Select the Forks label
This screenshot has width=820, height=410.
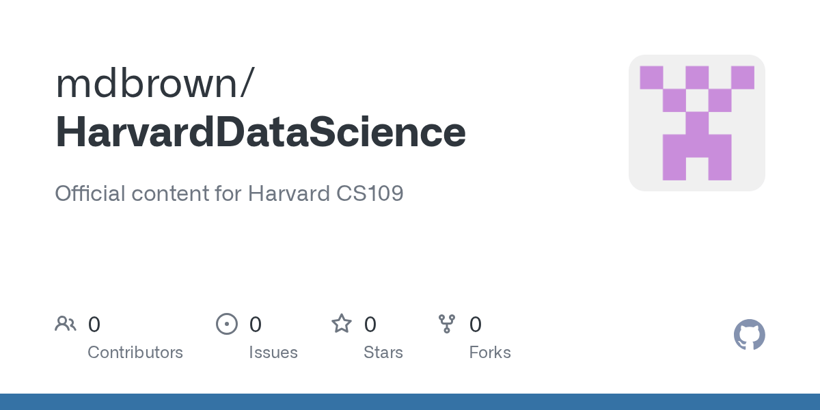(490, 353)
